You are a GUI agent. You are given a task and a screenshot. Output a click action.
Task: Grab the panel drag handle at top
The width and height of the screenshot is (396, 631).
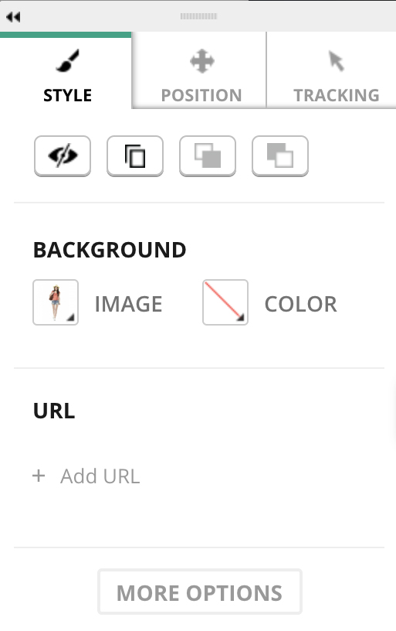(198, 16)
